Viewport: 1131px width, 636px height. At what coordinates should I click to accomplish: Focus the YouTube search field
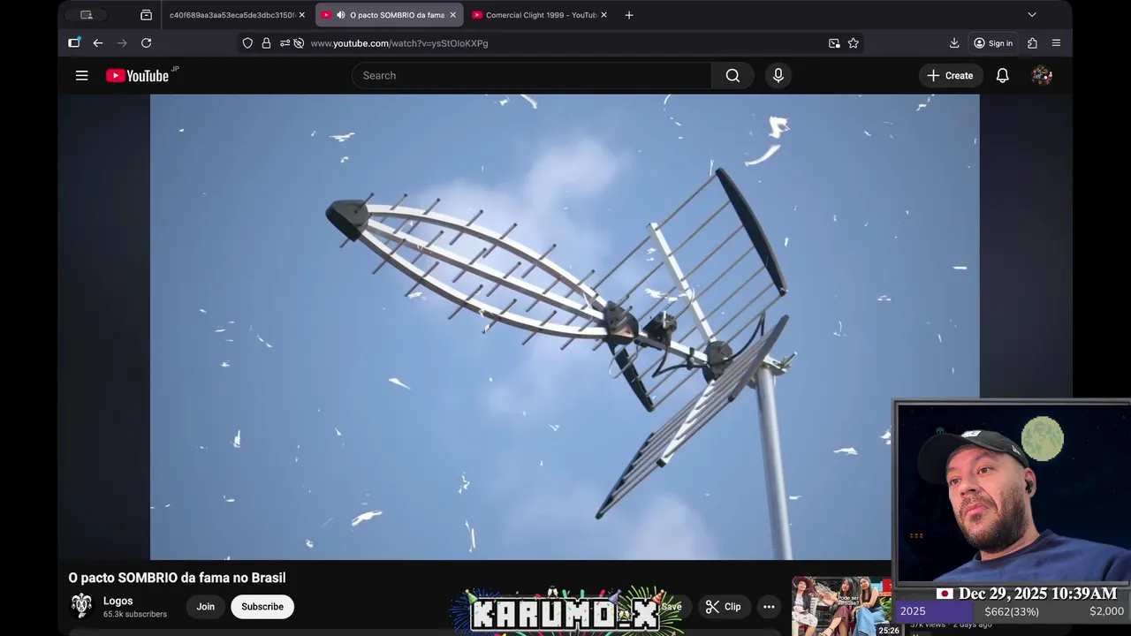(x=532, y=76)
